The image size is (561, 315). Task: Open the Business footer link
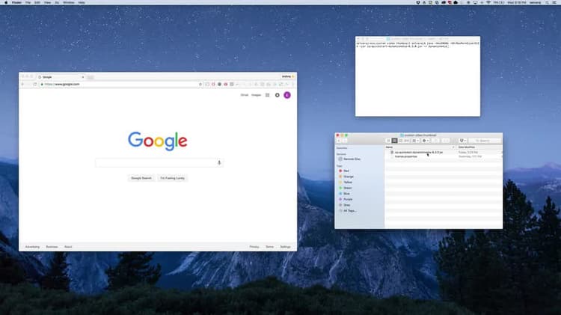[x=52, y=247]
